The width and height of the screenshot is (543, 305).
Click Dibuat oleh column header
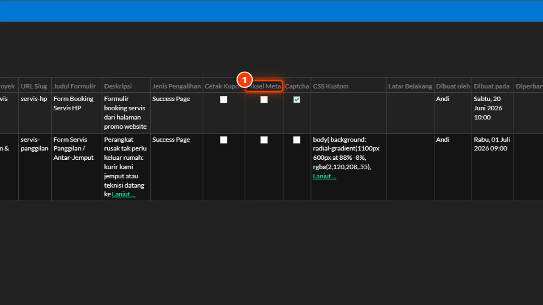pos(453,86)
